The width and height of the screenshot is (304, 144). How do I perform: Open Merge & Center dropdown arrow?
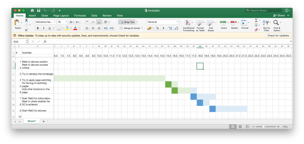142,28
